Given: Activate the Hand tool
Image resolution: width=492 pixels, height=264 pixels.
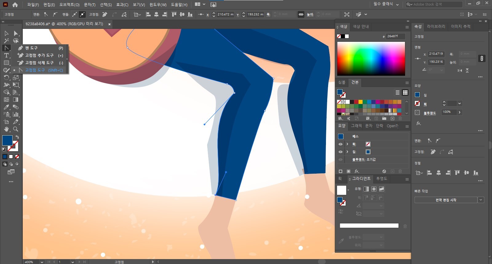Looking at the screenshot, I should click(x=6, y=129).
